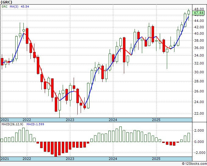The height and width of the screenshot is (166, 207).
Task: Select the MACD:1.599 value readout
Action: [35, 124]
